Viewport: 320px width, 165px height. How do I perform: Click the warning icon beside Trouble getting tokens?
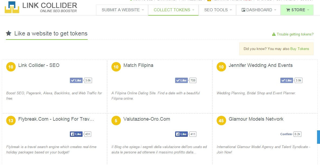pyautogui.click(x=274, y=34)
